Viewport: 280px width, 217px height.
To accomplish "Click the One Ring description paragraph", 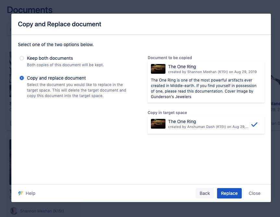I will tap(204, 88).
